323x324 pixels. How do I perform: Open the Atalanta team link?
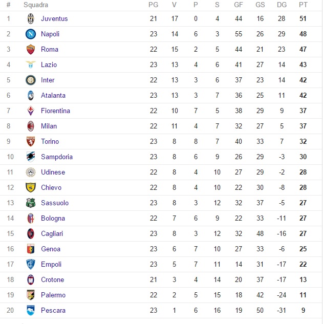point(53,96)
